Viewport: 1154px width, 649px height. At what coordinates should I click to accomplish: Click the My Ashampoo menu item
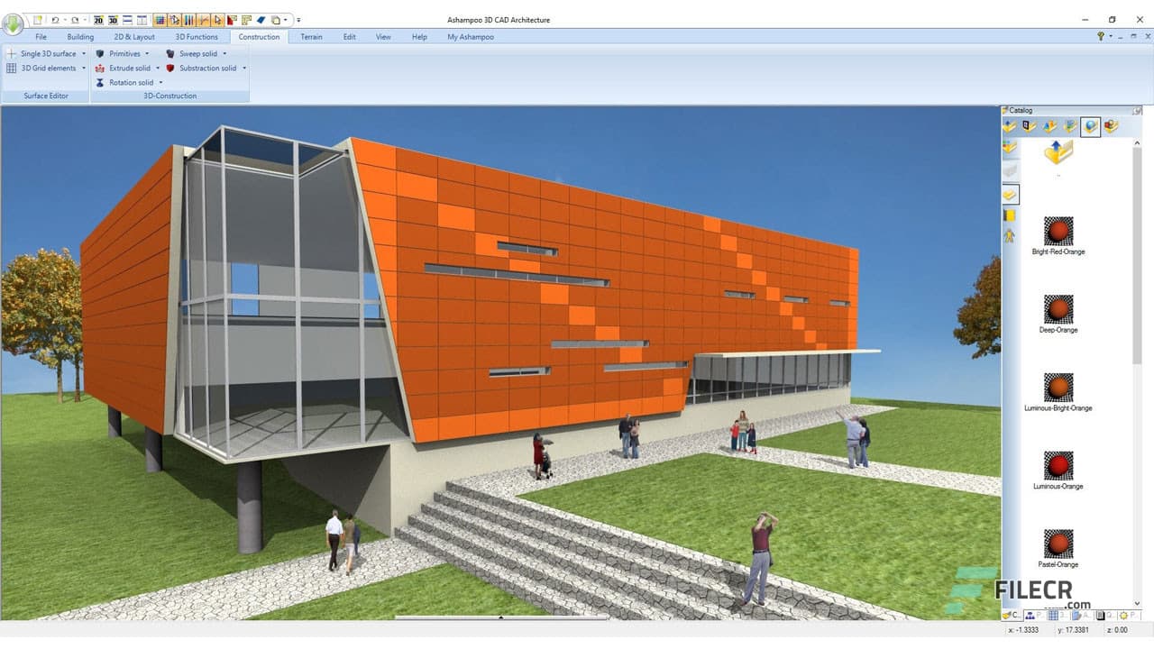[x=470, y=37]
